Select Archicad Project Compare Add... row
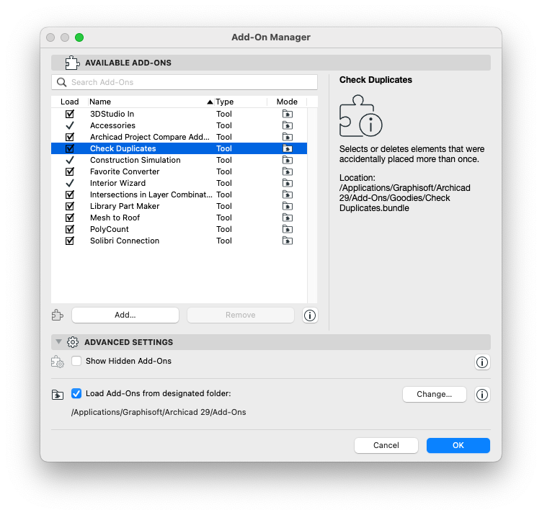This screenshot has width=542, height=515. (x=179, y=137)
